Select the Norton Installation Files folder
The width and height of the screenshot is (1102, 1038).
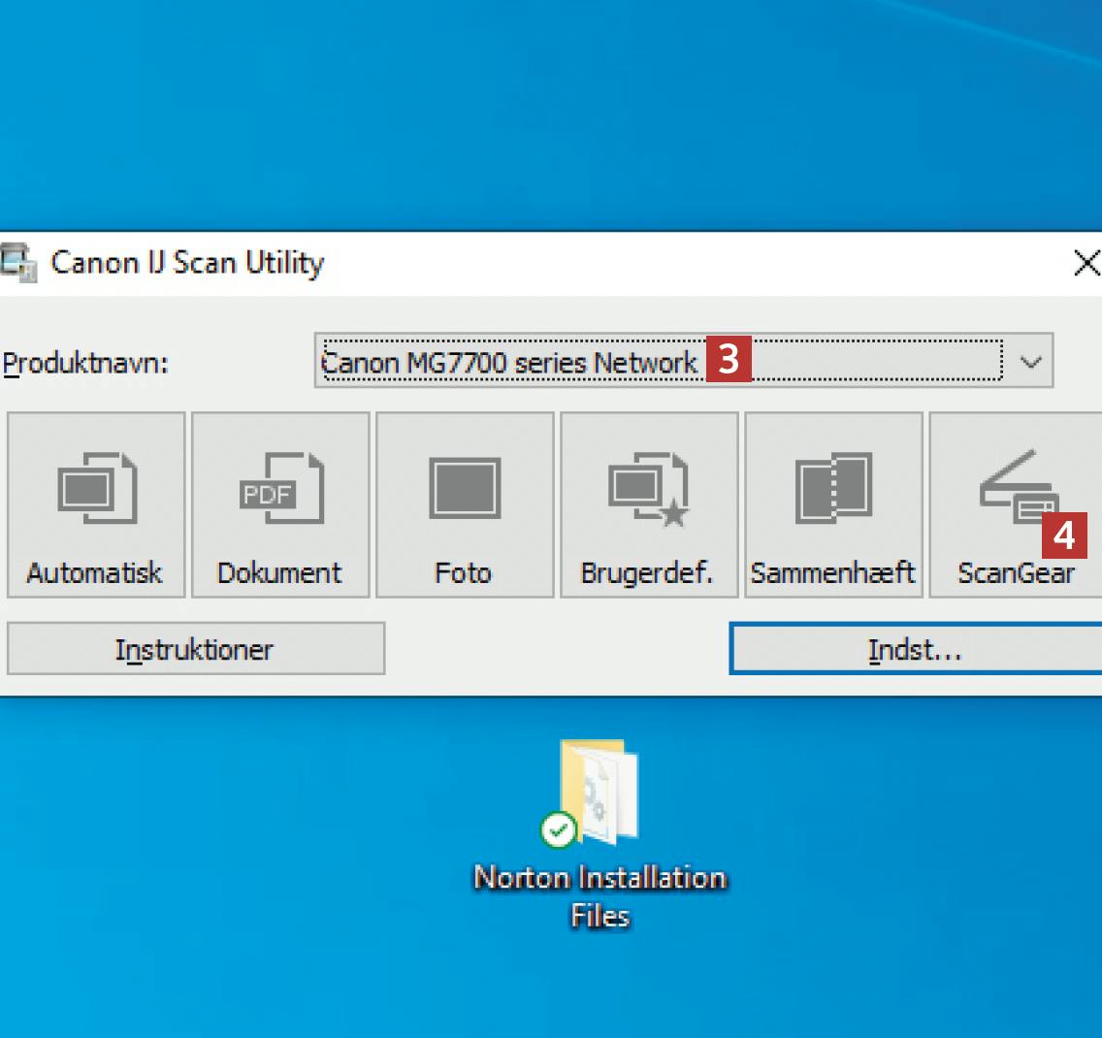click(x=600, y=791)
